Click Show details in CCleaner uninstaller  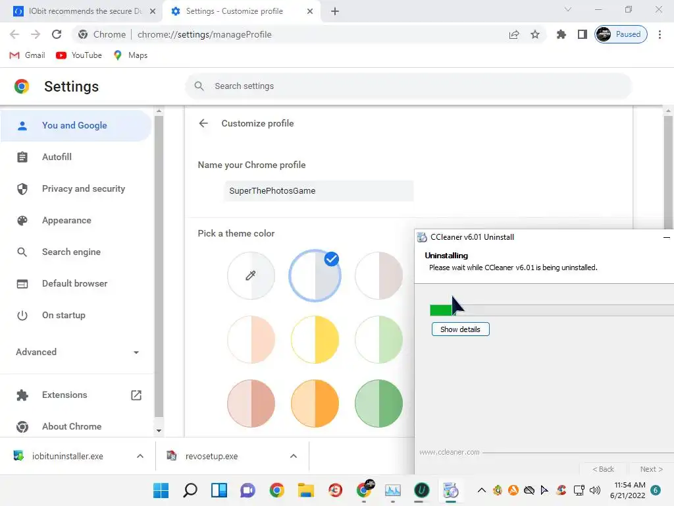tap(460, 329)
